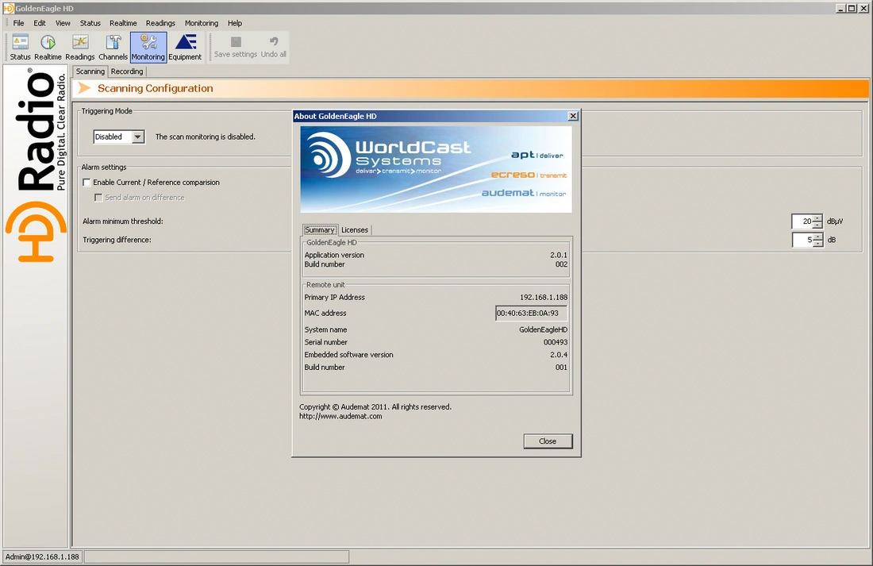Click the Save settings icon
This screenshot has height=566, width=873.
pyautogui.click(x=236, y=47)
